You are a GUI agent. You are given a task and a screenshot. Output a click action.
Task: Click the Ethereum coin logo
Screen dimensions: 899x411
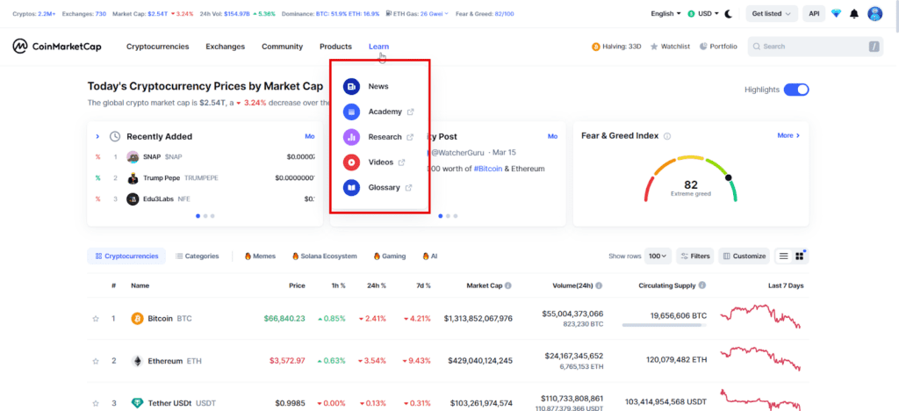click(x=137, y=361)
